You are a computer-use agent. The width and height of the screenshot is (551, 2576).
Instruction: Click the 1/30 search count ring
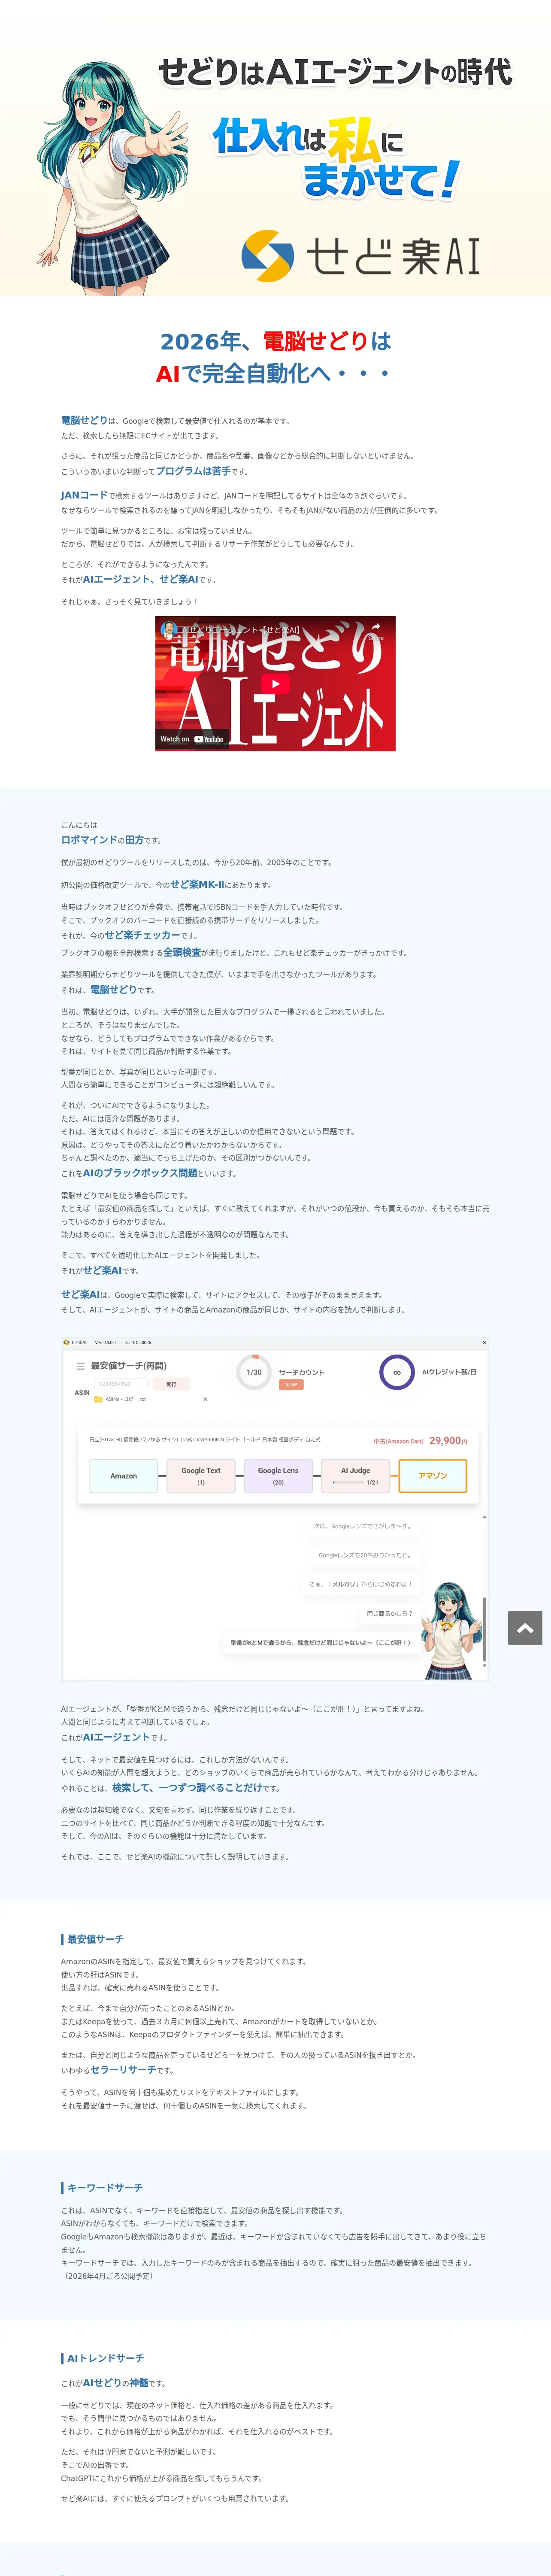[x=254, y=1372]
